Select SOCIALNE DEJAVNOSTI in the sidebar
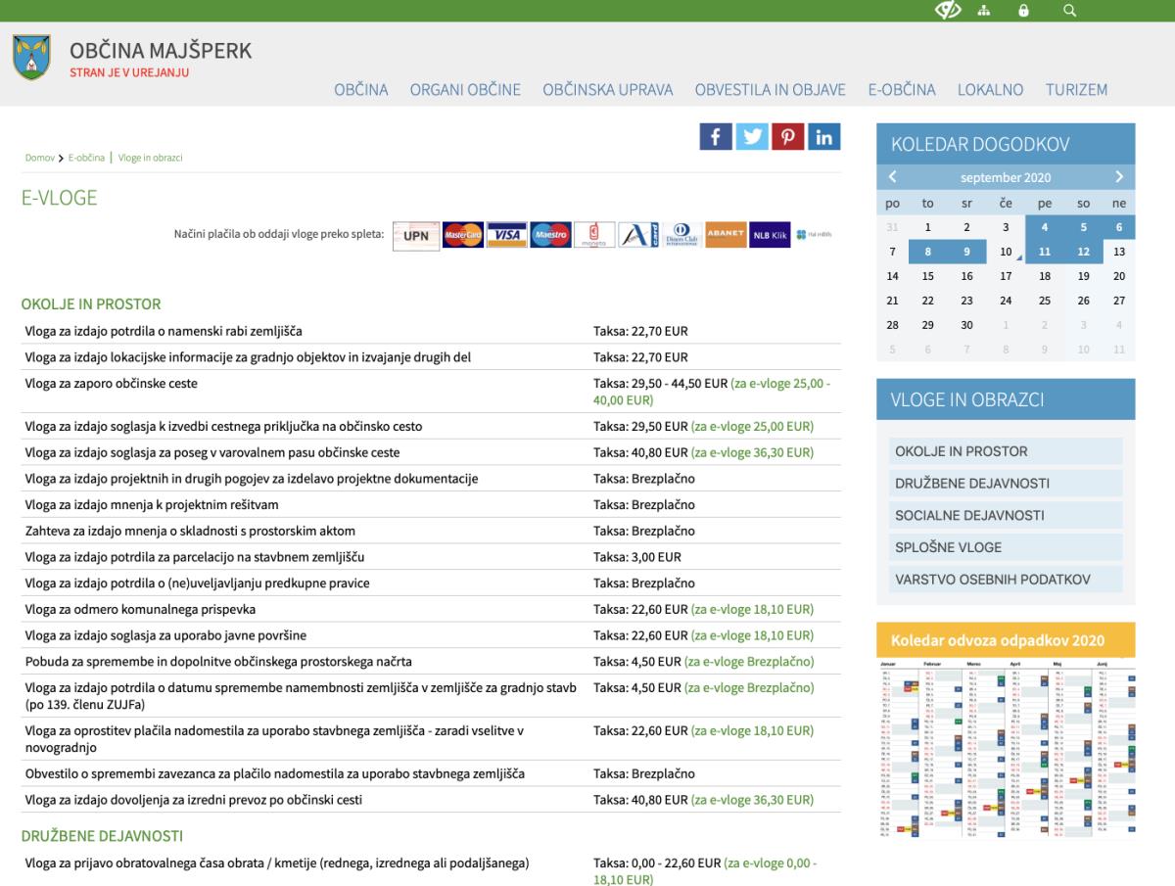 point(1005,515)
